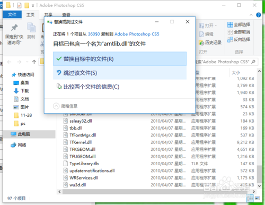
Task: Select file ssleay32.dll
Action: 81,121
